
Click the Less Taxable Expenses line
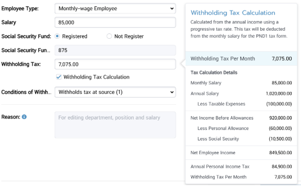pos(241,104)
